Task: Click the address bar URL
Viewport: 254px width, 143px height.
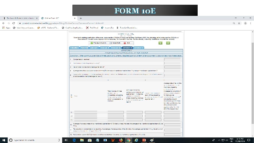Action: click(x=63, y=23)
